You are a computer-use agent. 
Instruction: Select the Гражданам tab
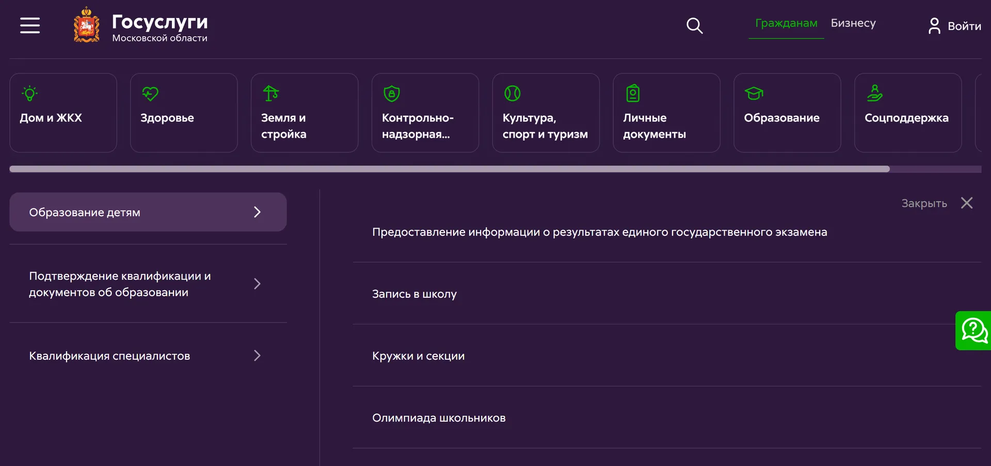pyautogui.click(x=786, y=23)
